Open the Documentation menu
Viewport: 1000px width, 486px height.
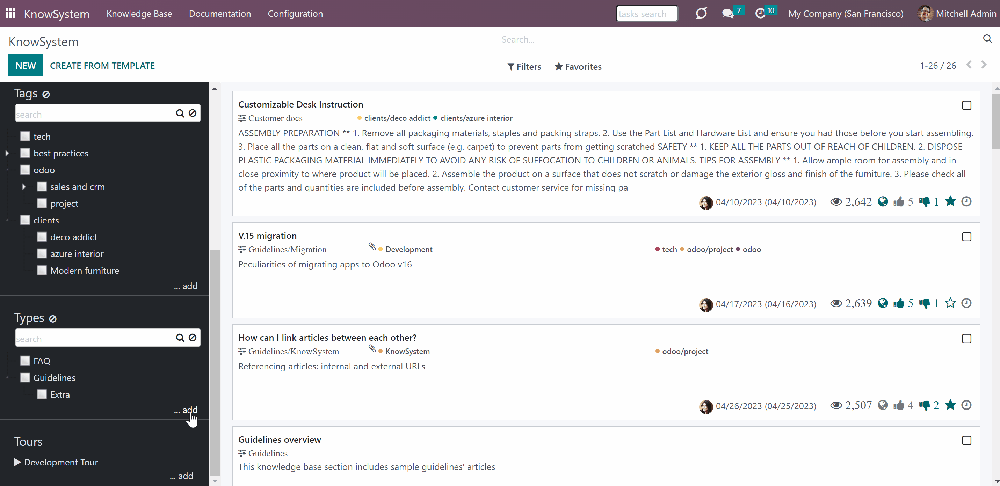tap(220, 14)
